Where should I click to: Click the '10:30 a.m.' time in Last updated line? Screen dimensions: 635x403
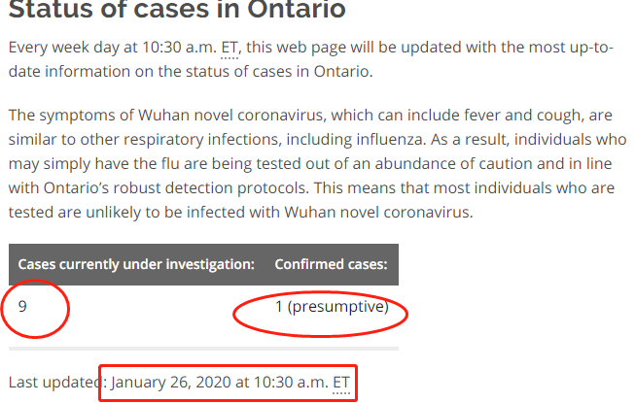coord(291,383)
